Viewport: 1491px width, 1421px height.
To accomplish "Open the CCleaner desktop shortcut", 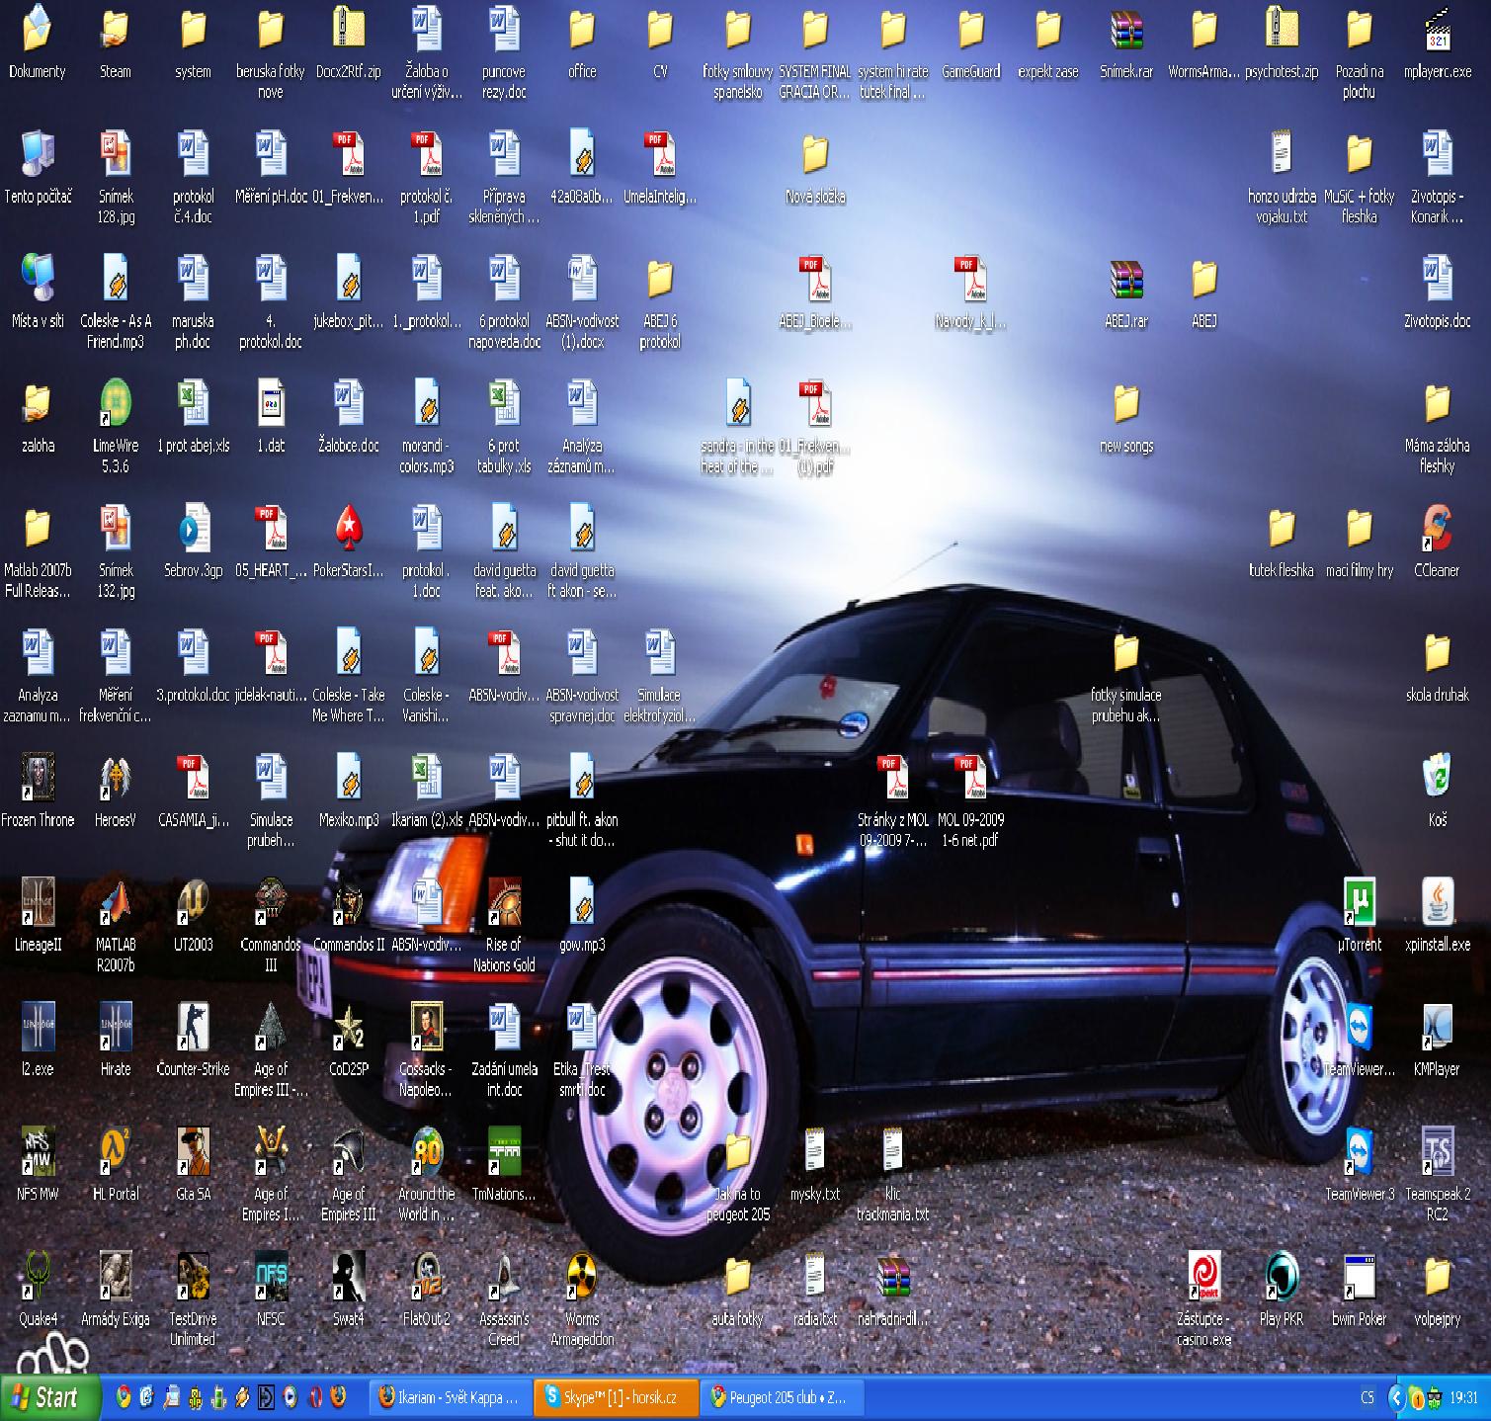I will tap(1436, 531).
